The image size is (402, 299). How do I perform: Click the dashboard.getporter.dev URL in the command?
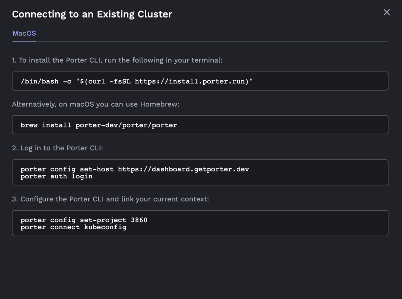coord(183,169)
